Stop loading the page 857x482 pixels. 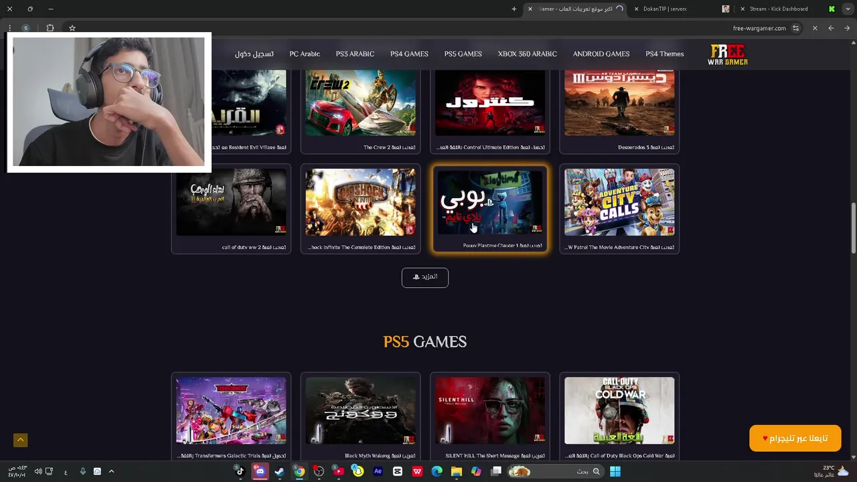(x=815, y=28)
